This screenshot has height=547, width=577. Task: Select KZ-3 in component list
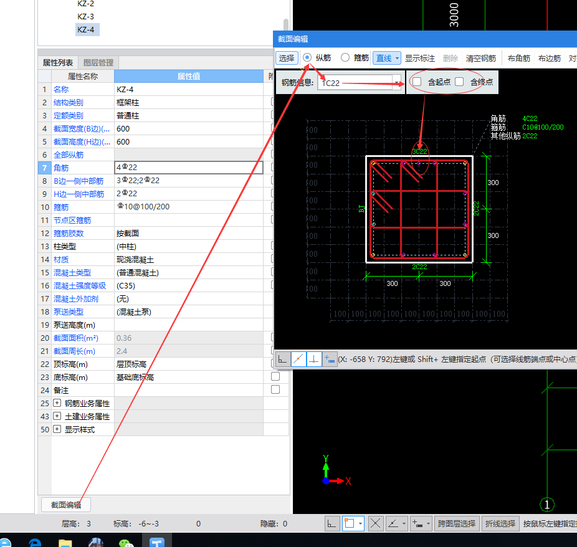pyautogui.click(x=86, y=17)
